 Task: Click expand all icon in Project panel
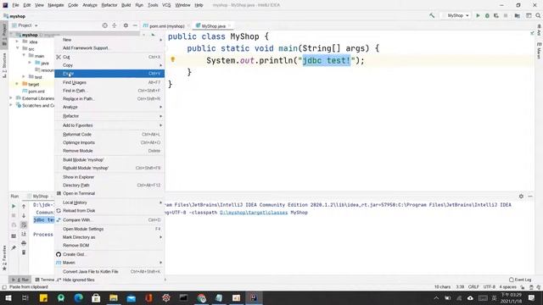tap(115, 25)
